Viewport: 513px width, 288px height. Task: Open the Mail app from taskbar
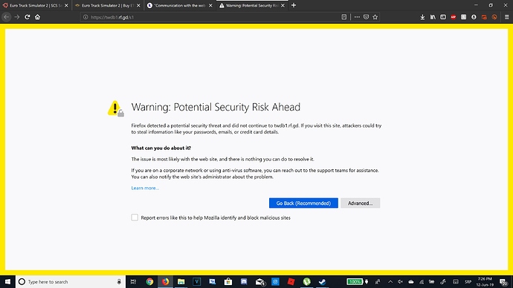coord(259,281)
